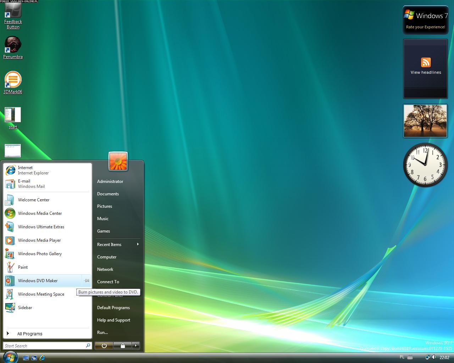Viewport: 454px width, 363px height.
Task: Click the lock computer button
Action: (x=123, y=346)
